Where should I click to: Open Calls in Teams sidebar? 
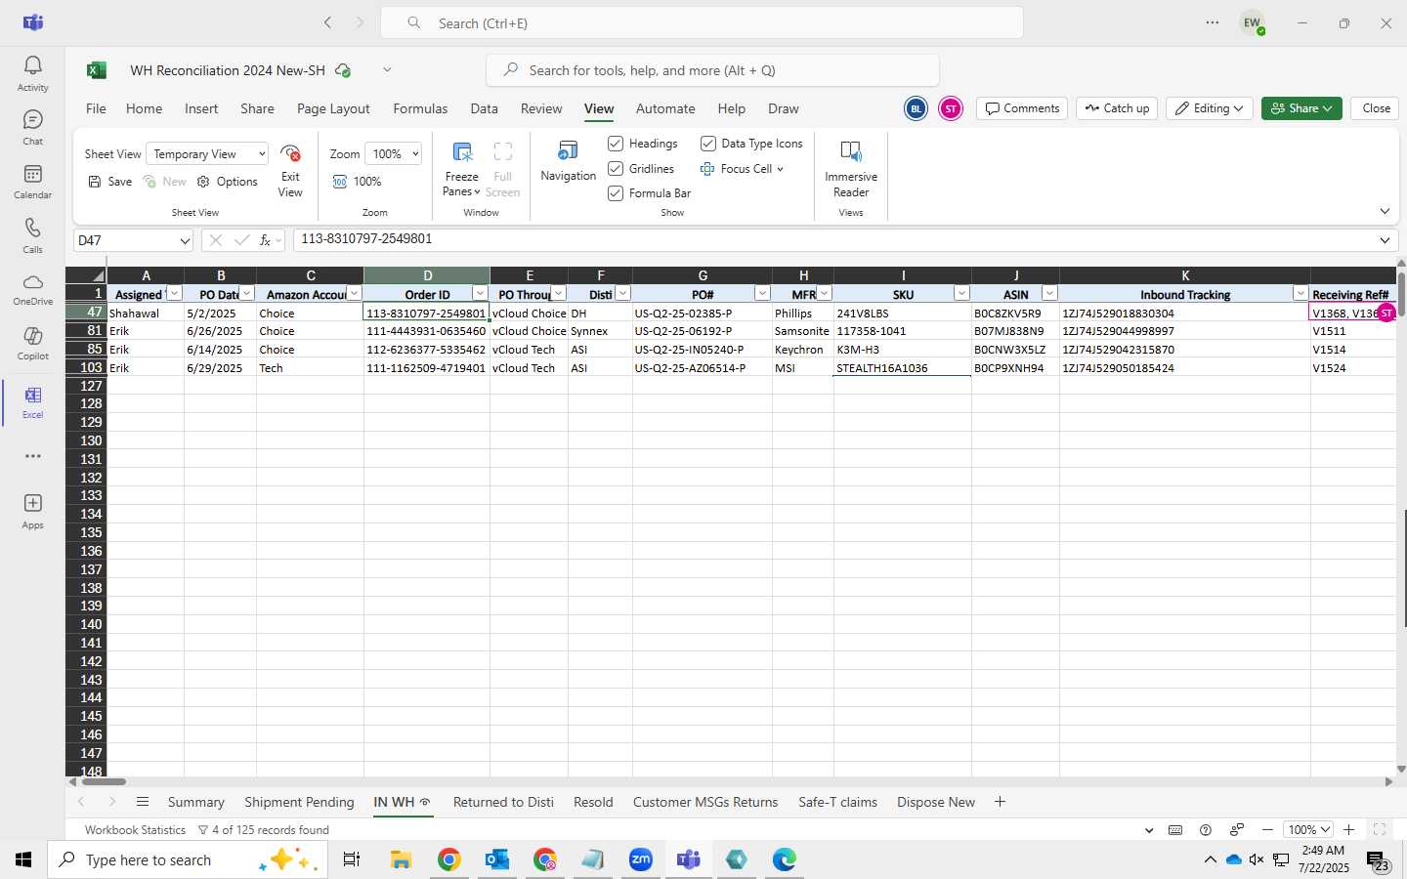[x=32, y=235]
